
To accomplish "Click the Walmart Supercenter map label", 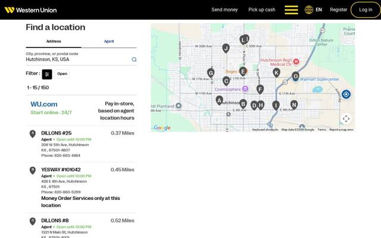I will tap(319, 79).
